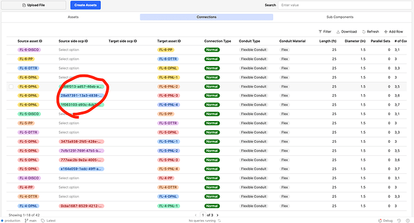Tick the checkbox on the FL-6-PNL-2 row
The width and height of the screenshot is (414, 223).
pyautogui.click(x=11, y=86)
